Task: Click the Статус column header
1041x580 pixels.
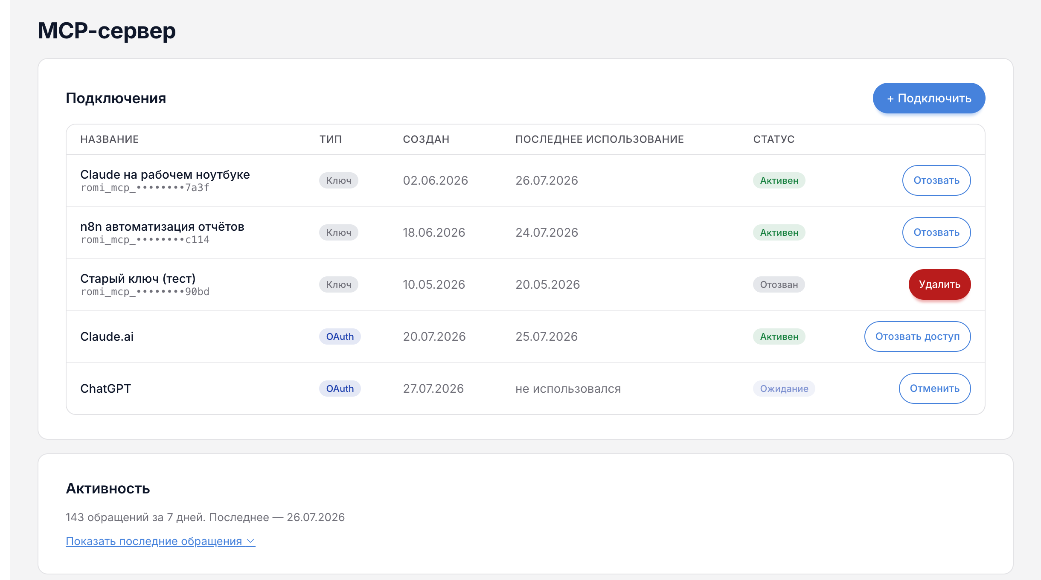Action: (774, 139)
